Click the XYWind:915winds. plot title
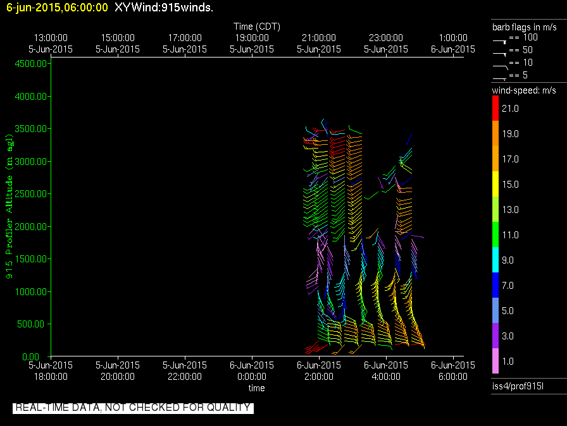This screenshot has width=567, height=426. (163, 8)
